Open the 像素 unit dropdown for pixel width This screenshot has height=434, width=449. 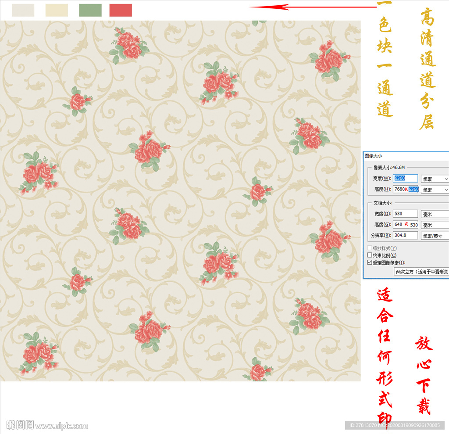point(435,179)
